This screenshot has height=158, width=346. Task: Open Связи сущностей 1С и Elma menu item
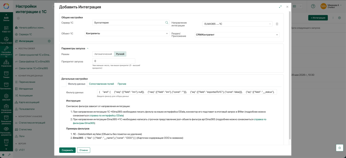click(33, 55)
